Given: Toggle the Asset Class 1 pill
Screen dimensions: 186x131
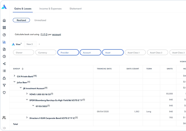Looking at the screenshot, I should (135, 53).
